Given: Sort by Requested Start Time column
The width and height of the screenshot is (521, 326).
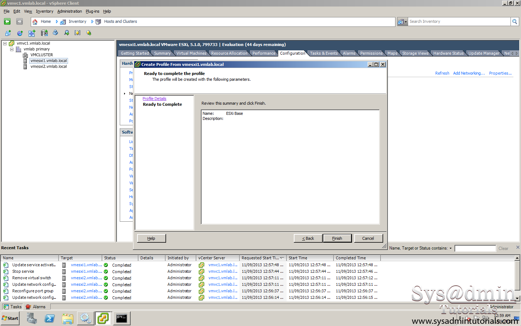Looking at the screenshot, I should coord(262,258).
